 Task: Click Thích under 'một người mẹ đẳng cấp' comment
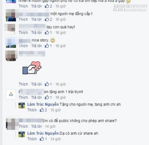click(x=23, y=19)
